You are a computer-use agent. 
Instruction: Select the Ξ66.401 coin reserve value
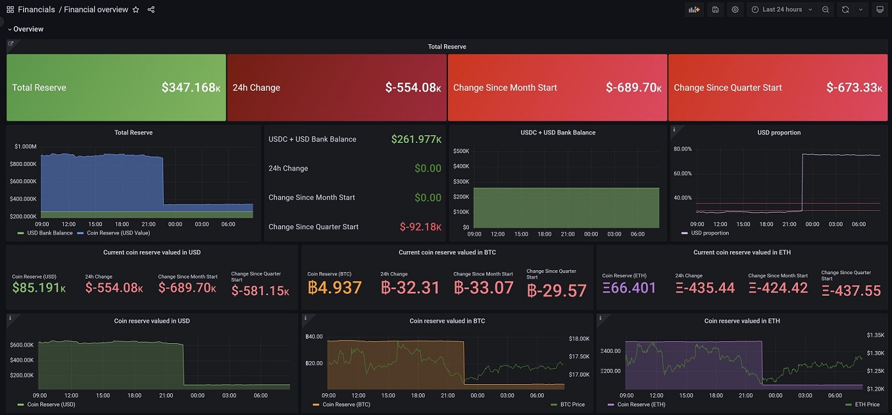point(629,288)
